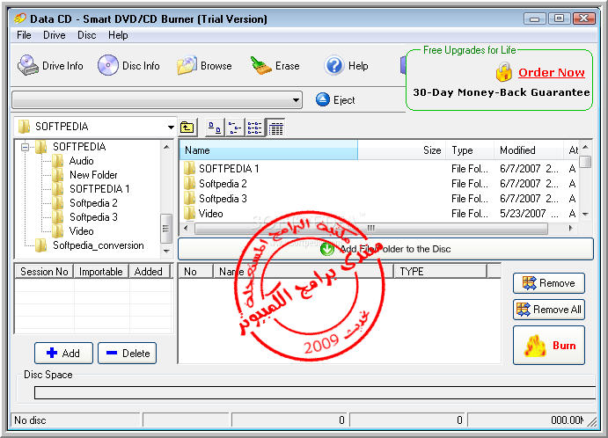
Task: Click the Add session button
Action: click(x=63, y=353)
